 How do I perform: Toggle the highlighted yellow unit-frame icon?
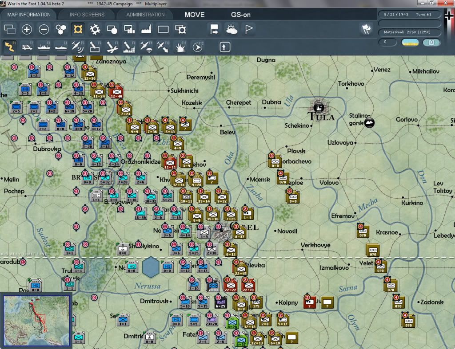[x=78, y=29]
